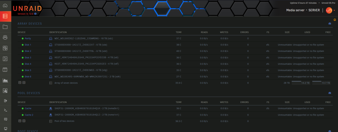Open the Disk 4 device link

[x=28, y=64]
